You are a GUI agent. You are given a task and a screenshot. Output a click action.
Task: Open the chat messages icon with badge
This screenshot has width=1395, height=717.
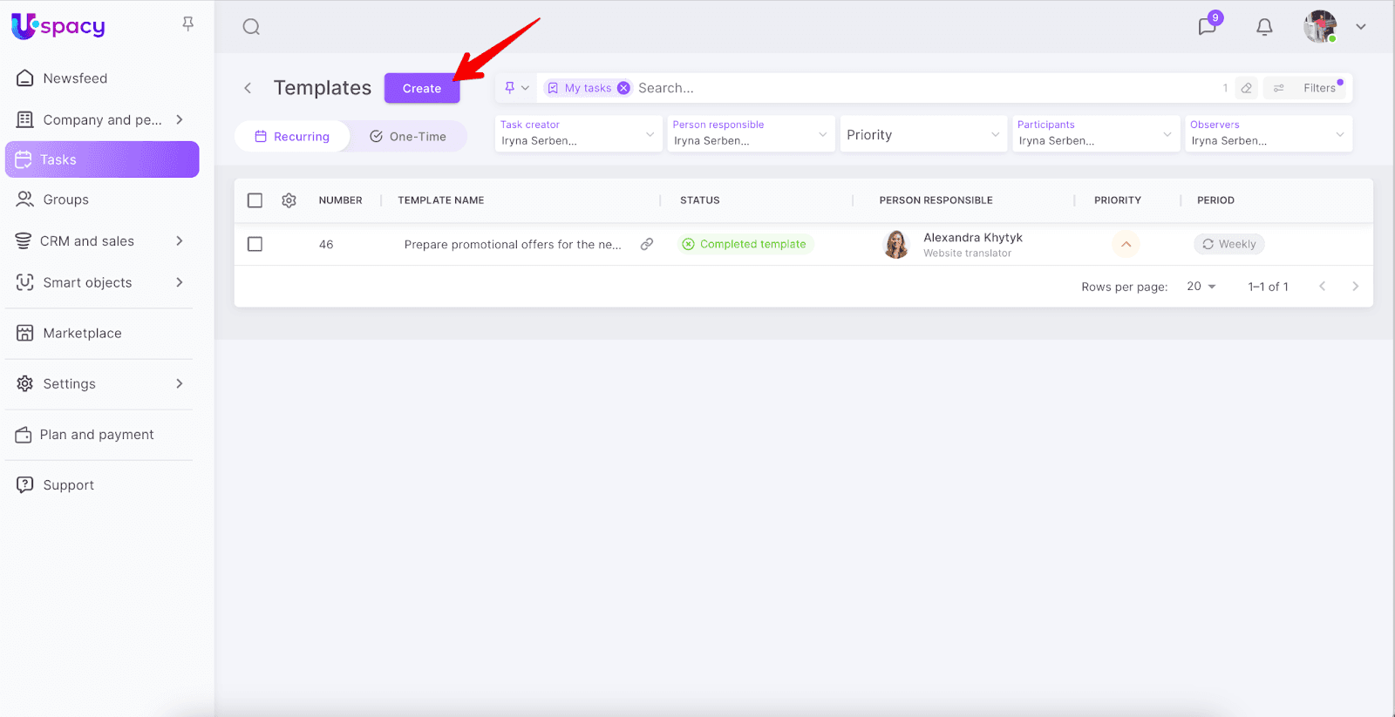point(1208,26)
